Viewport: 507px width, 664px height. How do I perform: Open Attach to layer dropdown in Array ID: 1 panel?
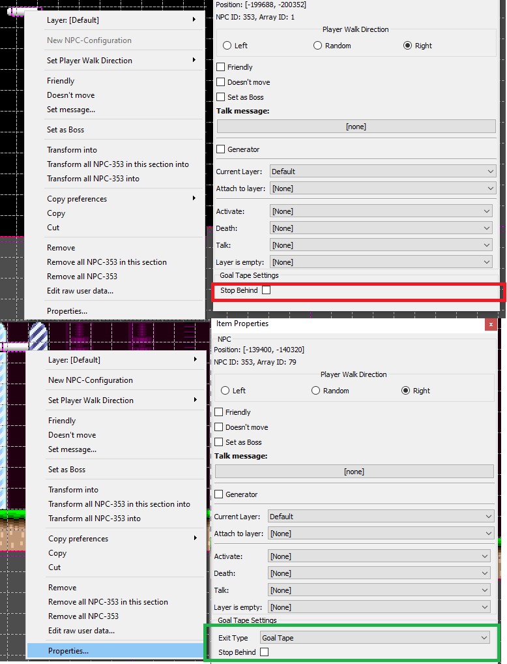coord(383,189)
